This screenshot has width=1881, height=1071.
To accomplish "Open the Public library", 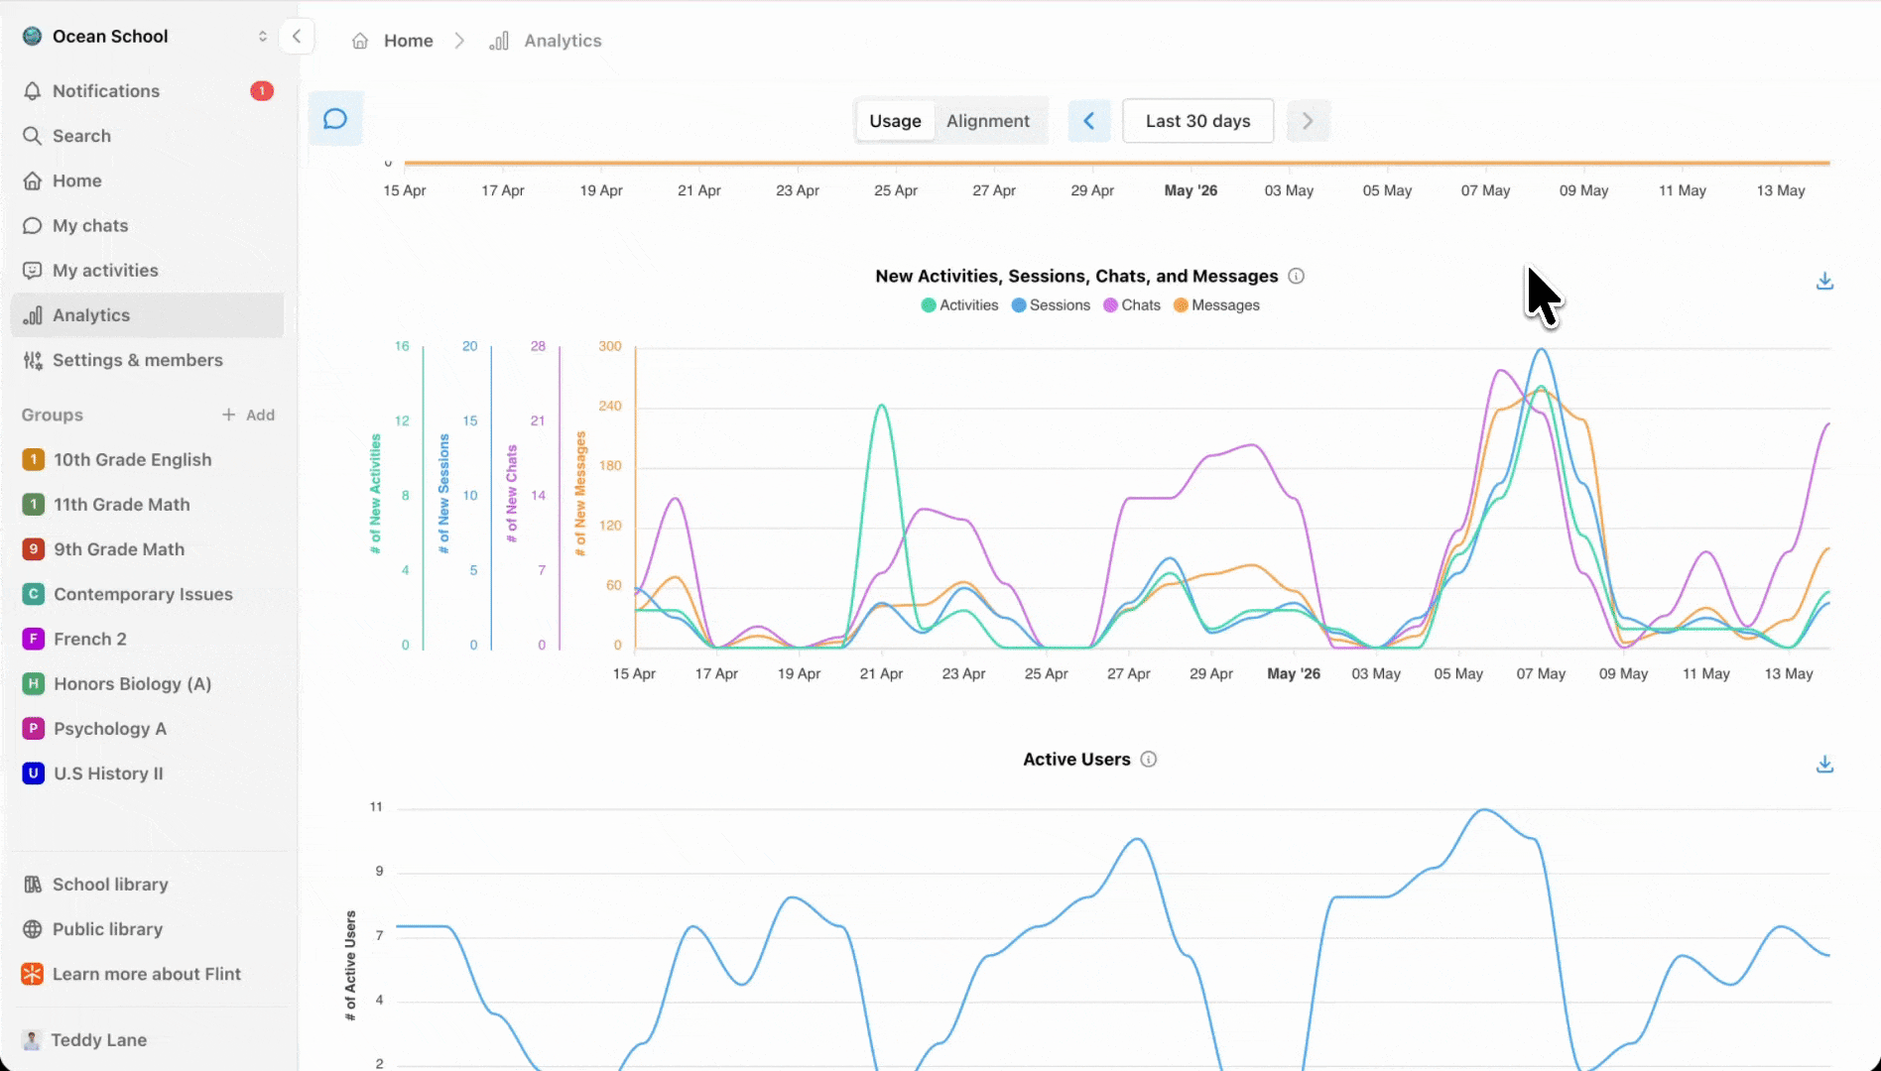I will [x=147, y=929].
